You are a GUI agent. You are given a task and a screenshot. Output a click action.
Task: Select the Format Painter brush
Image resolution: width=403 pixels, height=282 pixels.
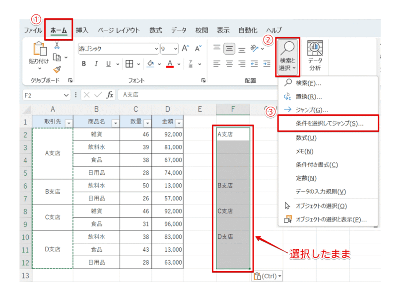[57, 70]
